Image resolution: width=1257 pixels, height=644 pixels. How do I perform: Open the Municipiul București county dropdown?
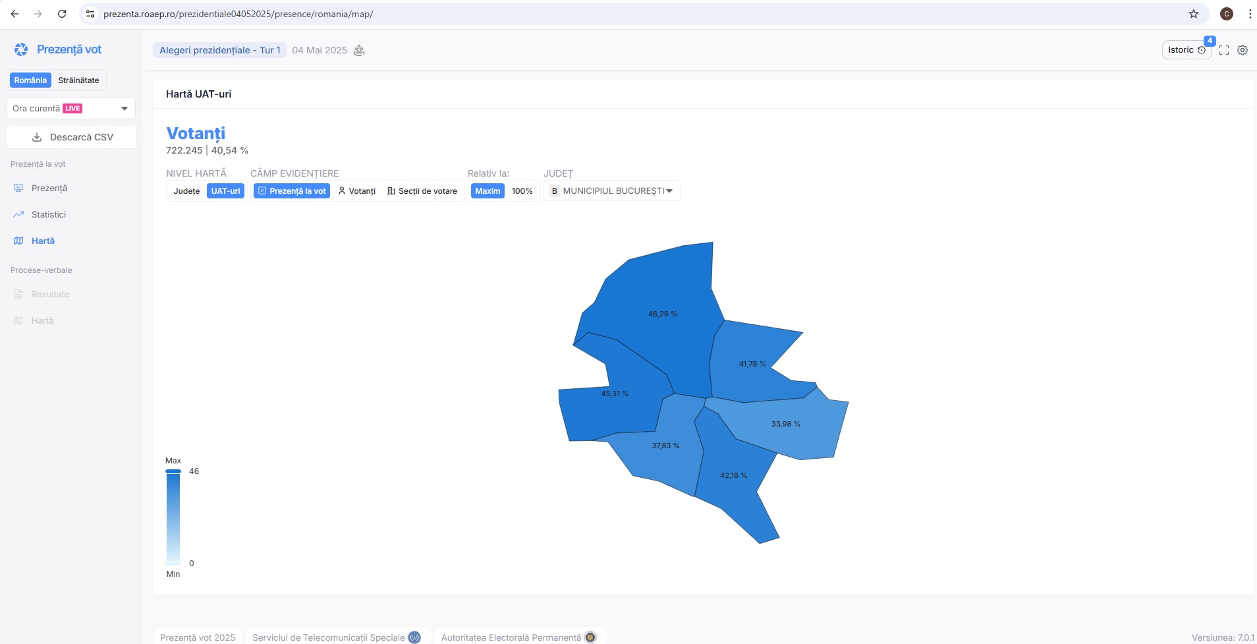click(611, 191)
